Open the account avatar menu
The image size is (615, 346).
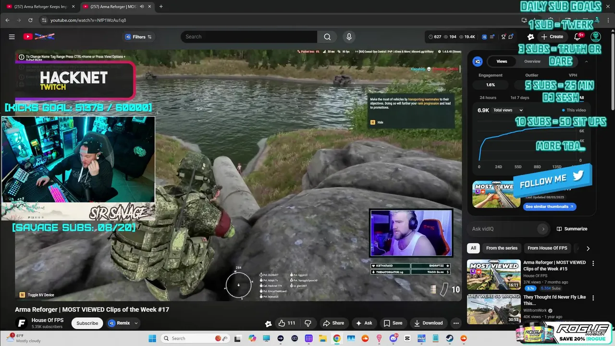click(x=596, y=37)
